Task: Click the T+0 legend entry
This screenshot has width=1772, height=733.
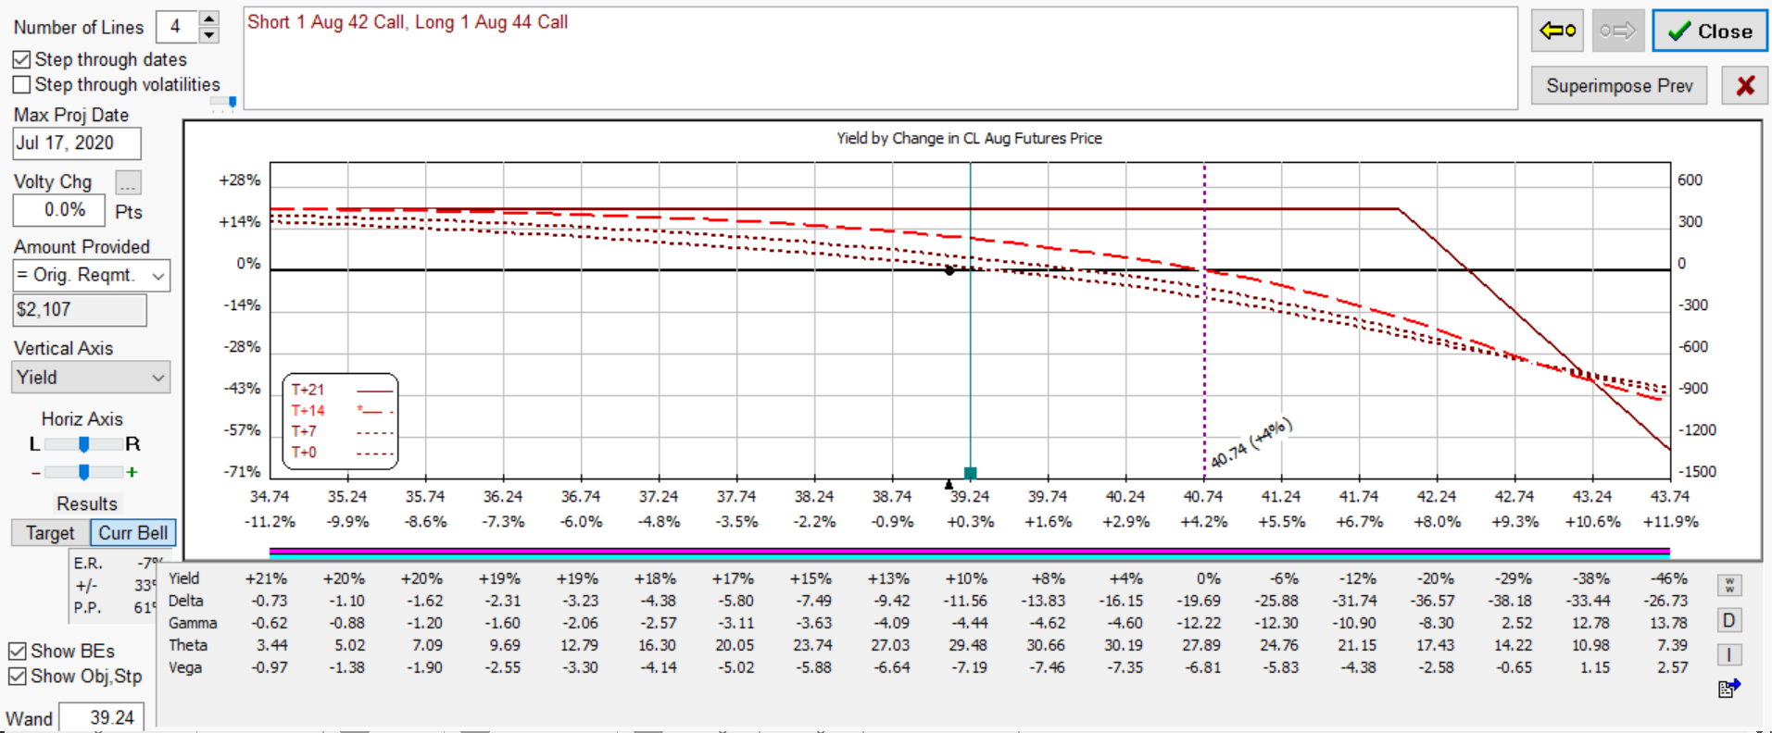Action: 342,453
